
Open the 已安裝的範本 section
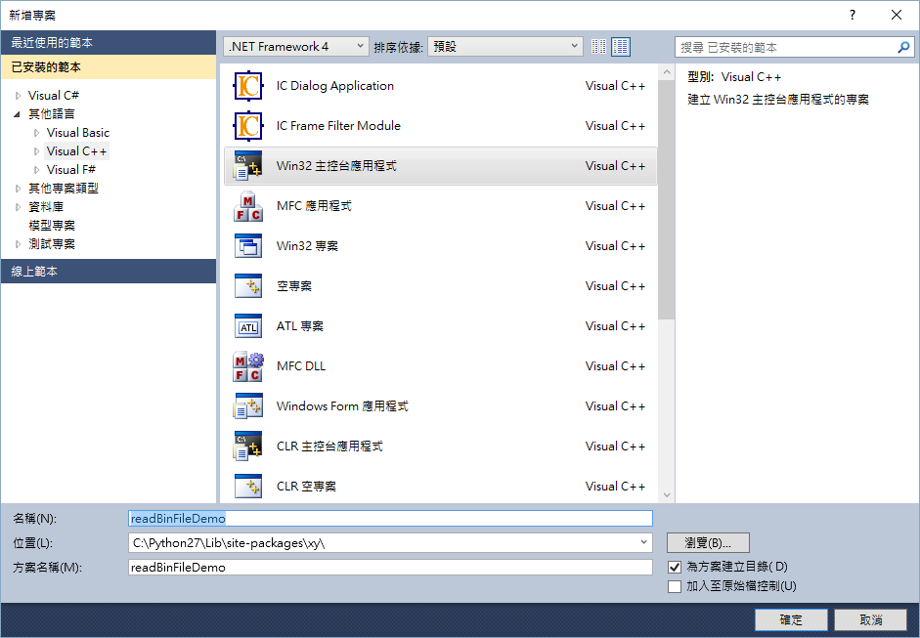109,67
